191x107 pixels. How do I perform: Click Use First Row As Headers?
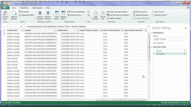118,15
